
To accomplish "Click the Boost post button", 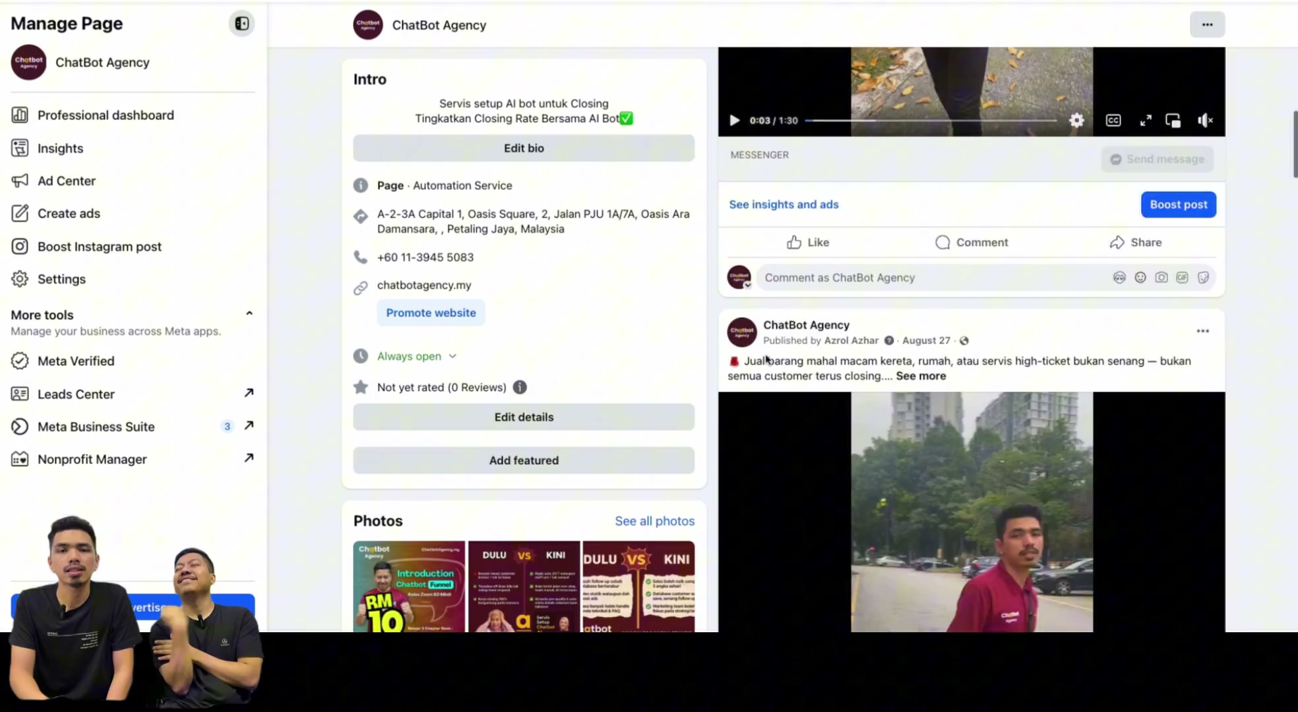I will (x=1178, y=204).
